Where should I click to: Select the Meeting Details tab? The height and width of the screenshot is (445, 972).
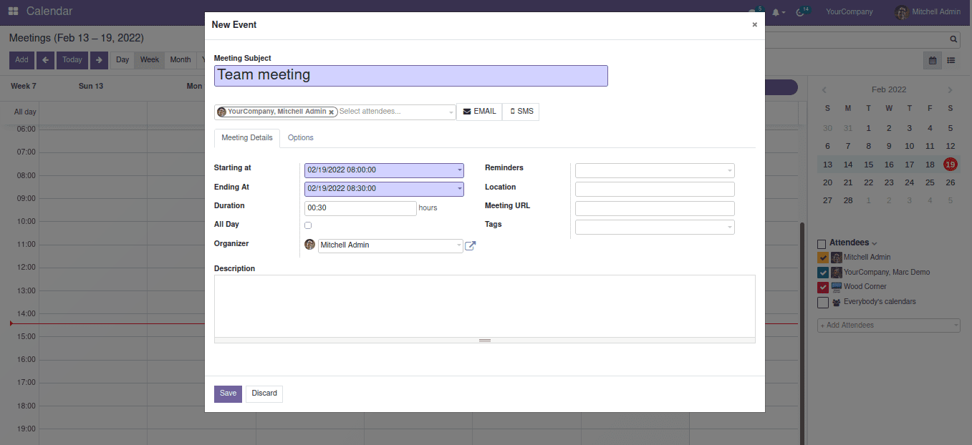pyautogui.click(x=246, y=137)
